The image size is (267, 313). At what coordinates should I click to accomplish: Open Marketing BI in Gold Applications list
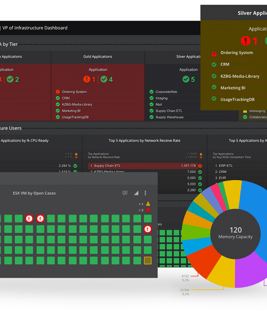click(x=71, y=111)
